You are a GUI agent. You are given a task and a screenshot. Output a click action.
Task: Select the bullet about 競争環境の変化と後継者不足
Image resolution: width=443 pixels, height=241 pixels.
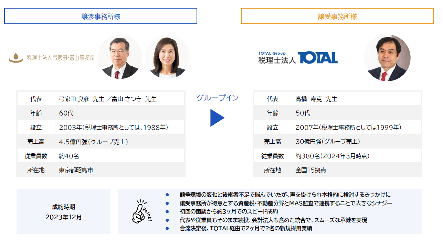point(285,195)
